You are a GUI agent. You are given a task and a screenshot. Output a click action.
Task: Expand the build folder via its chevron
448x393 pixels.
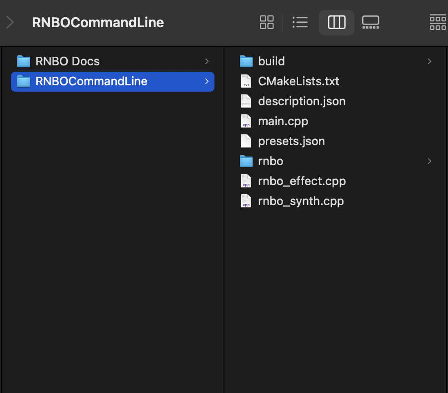(x=429, y=61)
